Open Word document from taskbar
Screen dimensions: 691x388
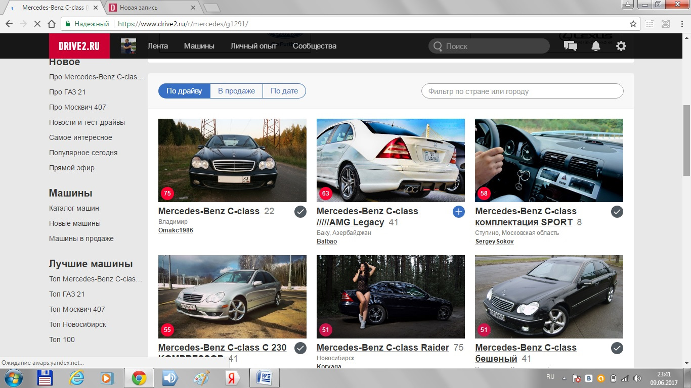point(265,378)
